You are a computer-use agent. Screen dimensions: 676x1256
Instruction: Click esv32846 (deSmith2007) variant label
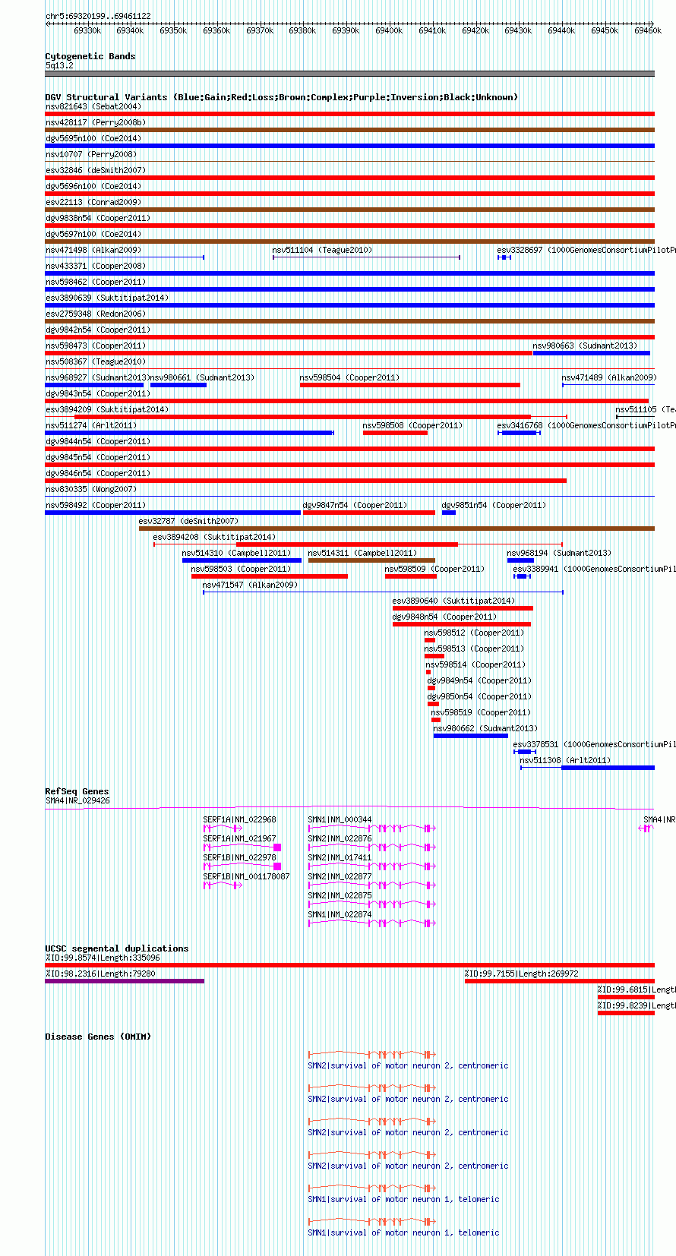[x=96, y=170]
